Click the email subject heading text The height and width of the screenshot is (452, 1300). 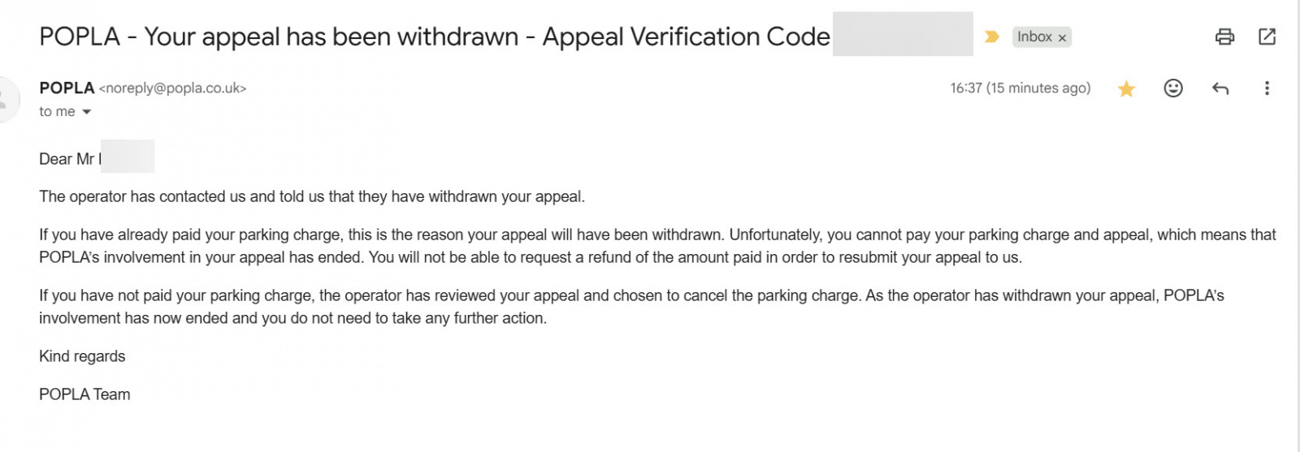(435, 37)
